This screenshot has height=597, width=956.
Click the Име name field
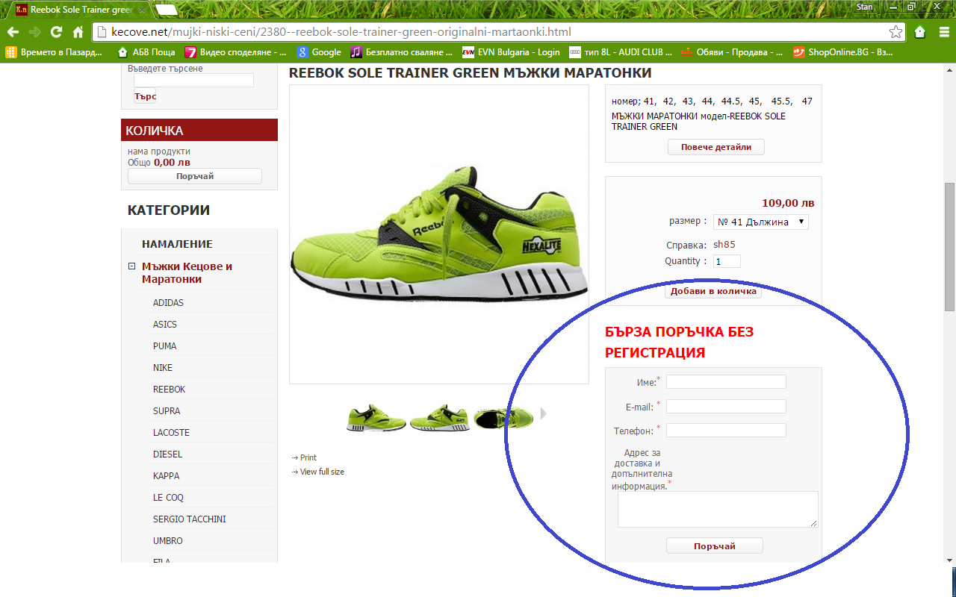coord(726,382)
